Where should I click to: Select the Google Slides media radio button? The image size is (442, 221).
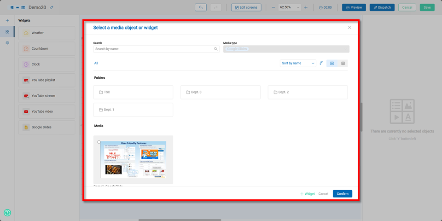pos(99,142)
